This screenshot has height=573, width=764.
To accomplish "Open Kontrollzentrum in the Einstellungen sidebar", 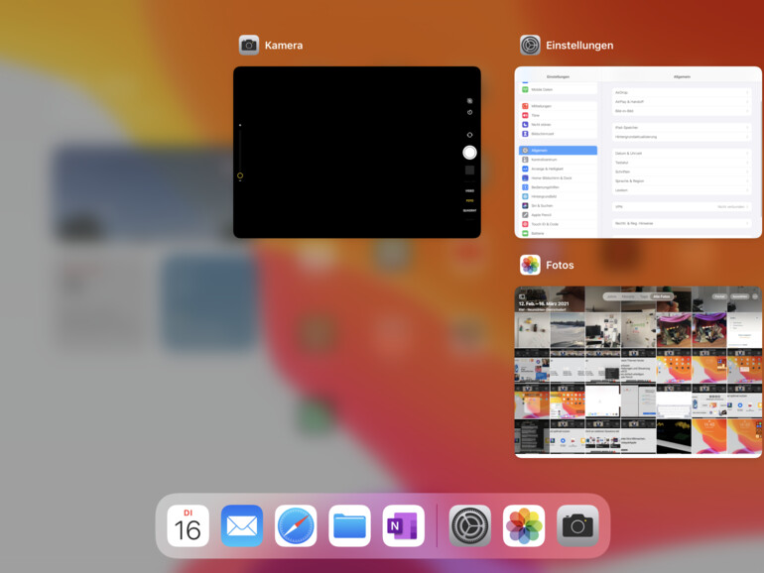I will point(558,160).
